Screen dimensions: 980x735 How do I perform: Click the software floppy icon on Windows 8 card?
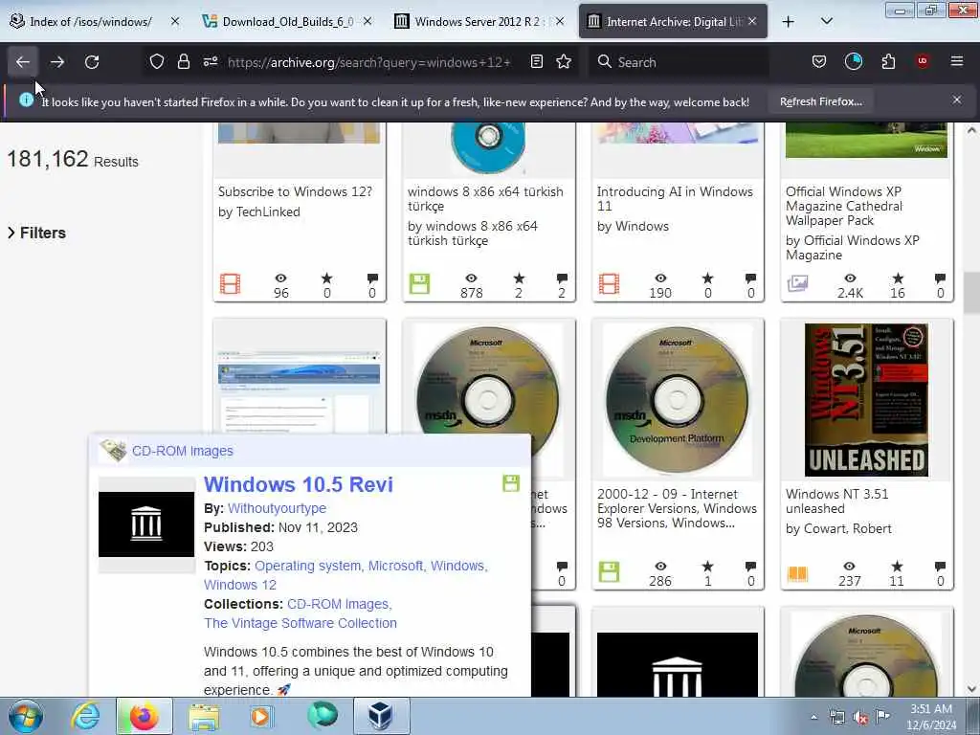(419, 284)
